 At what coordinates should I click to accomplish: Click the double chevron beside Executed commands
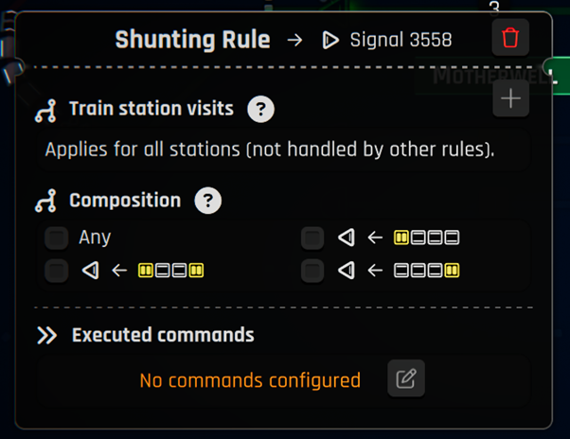[x=47, y=335]
